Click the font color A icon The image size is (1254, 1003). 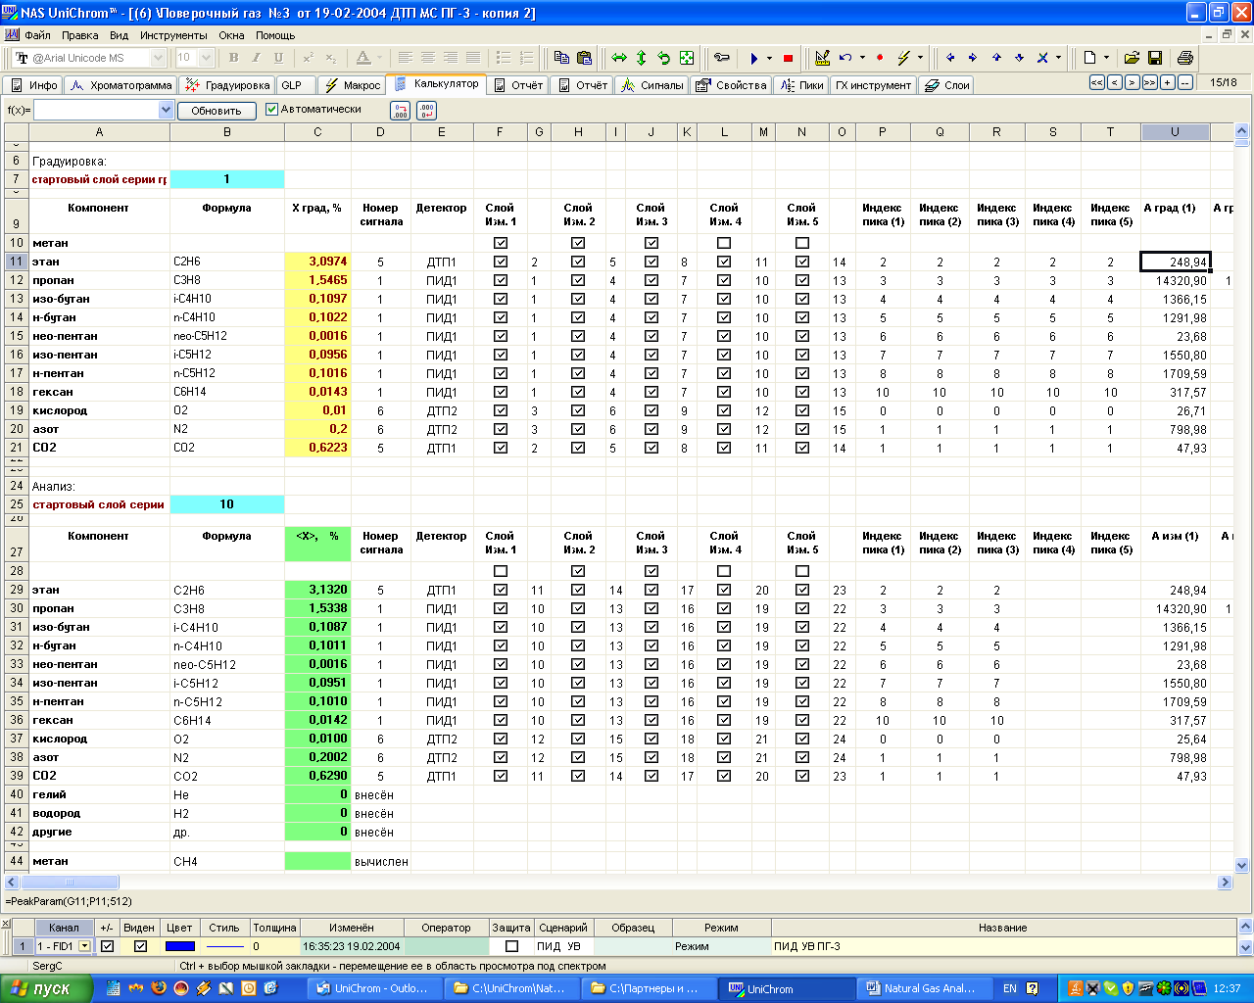tap(362, 58)
